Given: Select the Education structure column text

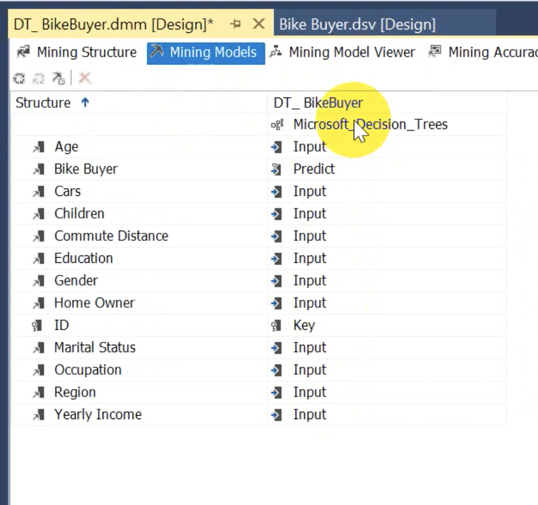Looking at the screenshot, I should point(84,258).
